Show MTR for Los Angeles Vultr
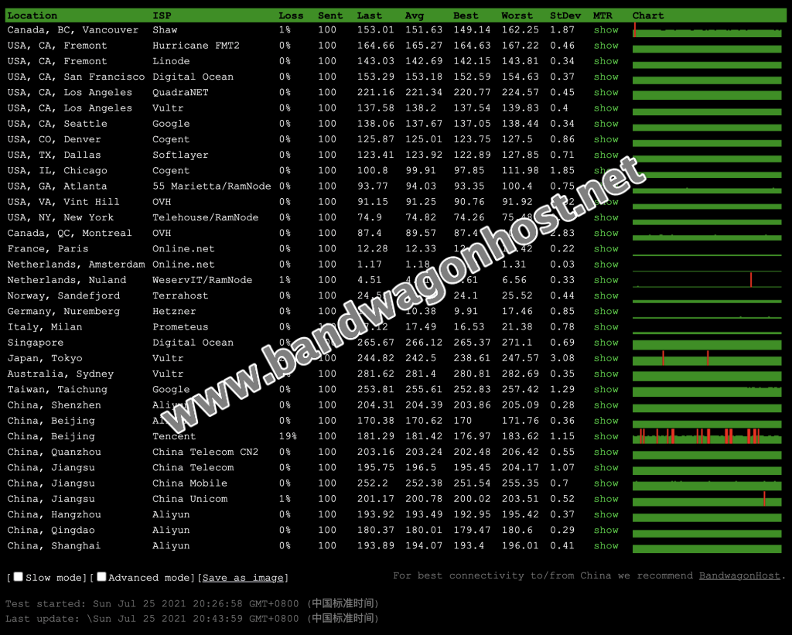Screen dimensions: 792x635 point(606,108)
